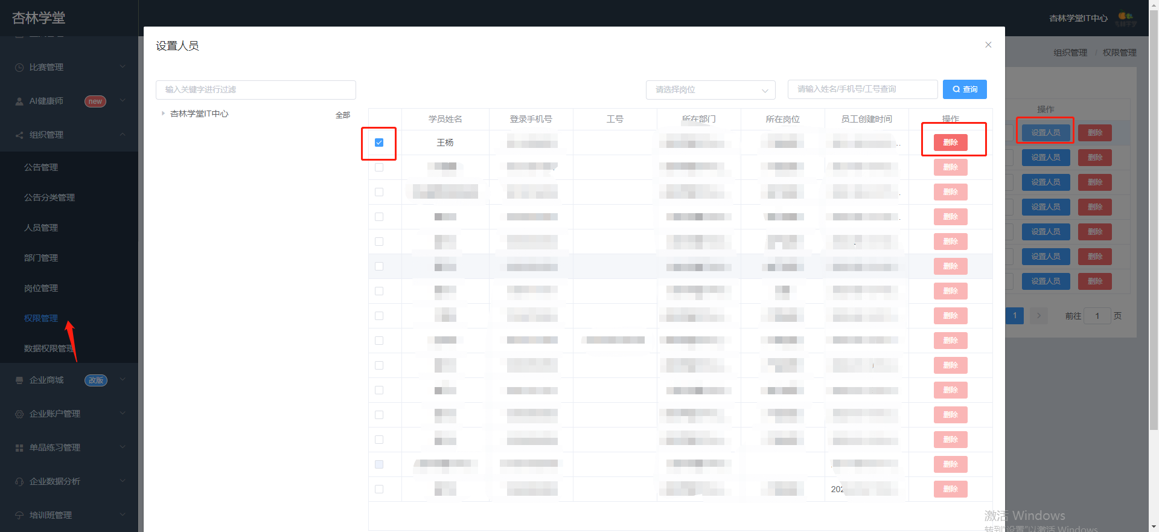Click the 查询 search button
The width and height of the screenshot is (1159, 532).
coord(965,89)
